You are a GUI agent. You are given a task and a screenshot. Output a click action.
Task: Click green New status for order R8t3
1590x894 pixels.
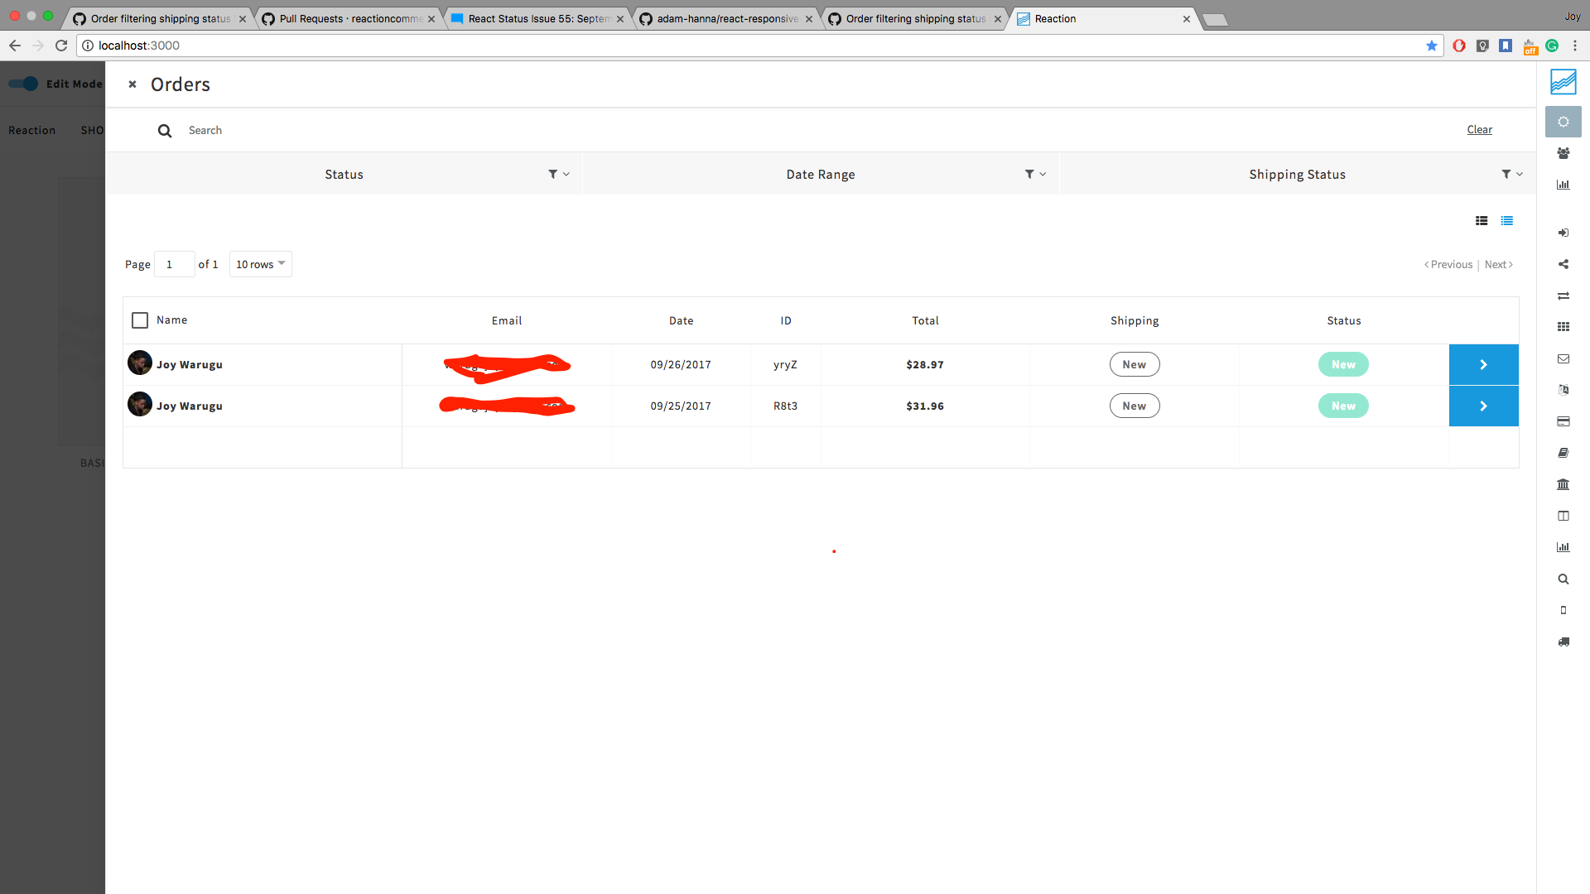1343,406
